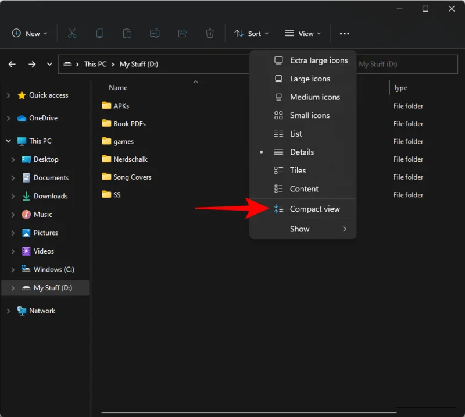Select the Paste icon
This screenshot has width=465, height=417.
127,33
